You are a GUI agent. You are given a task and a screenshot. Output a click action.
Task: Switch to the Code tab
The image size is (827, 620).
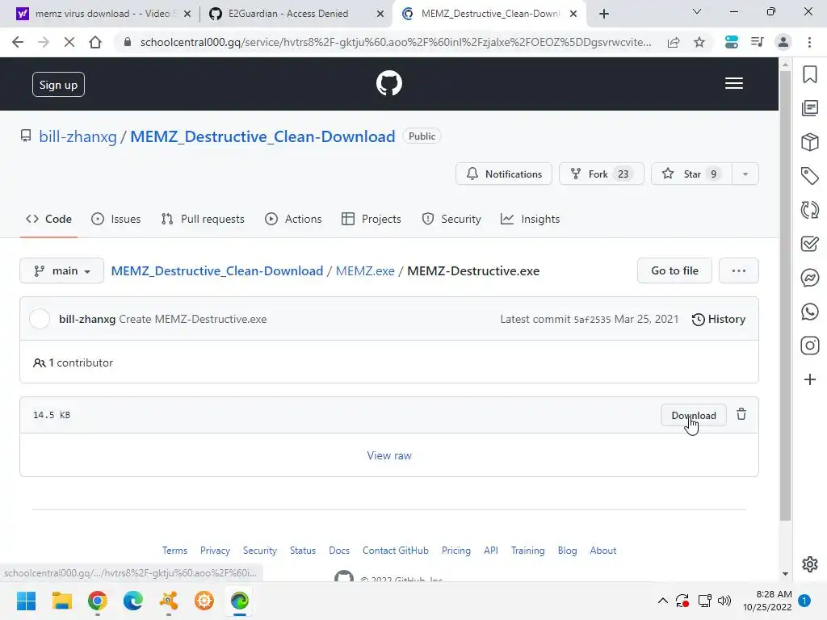click(48, 219)
